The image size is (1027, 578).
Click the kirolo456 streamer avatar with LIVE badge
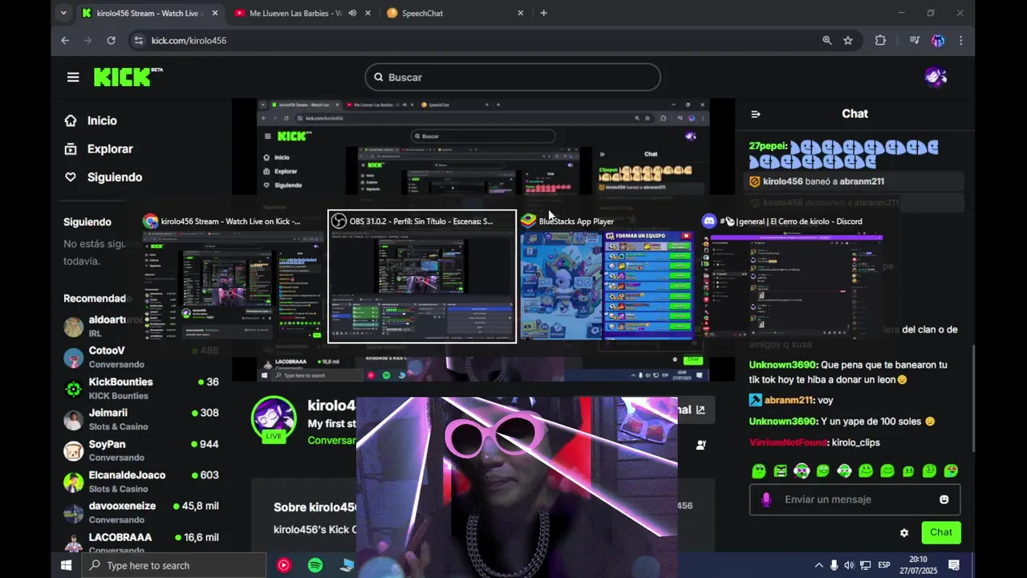(274, 419)
